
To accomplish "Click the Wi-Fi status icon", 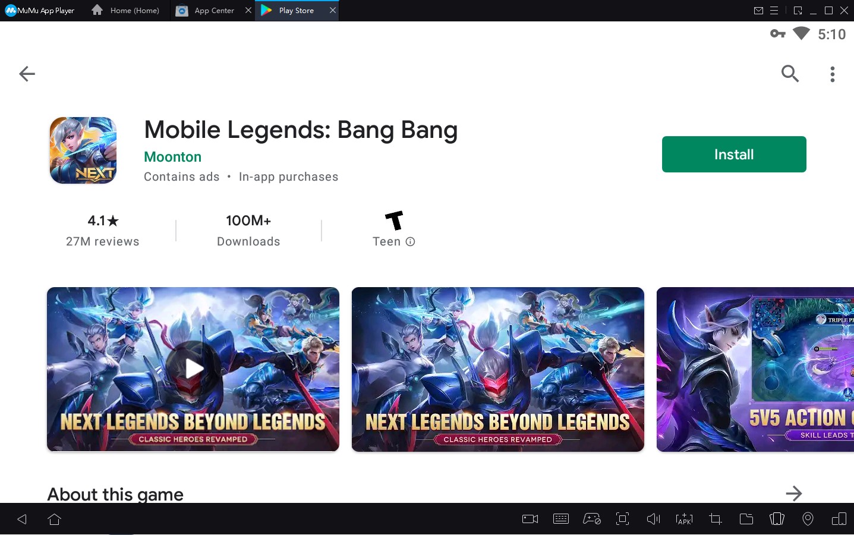I will coord(801,33).
